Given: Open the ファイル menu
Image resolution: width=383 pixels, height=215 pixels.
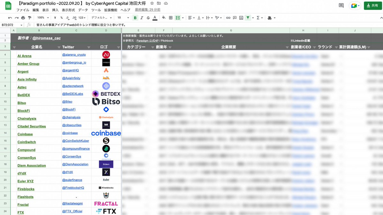Looking at the screenshot, I should tap(23, 10).
